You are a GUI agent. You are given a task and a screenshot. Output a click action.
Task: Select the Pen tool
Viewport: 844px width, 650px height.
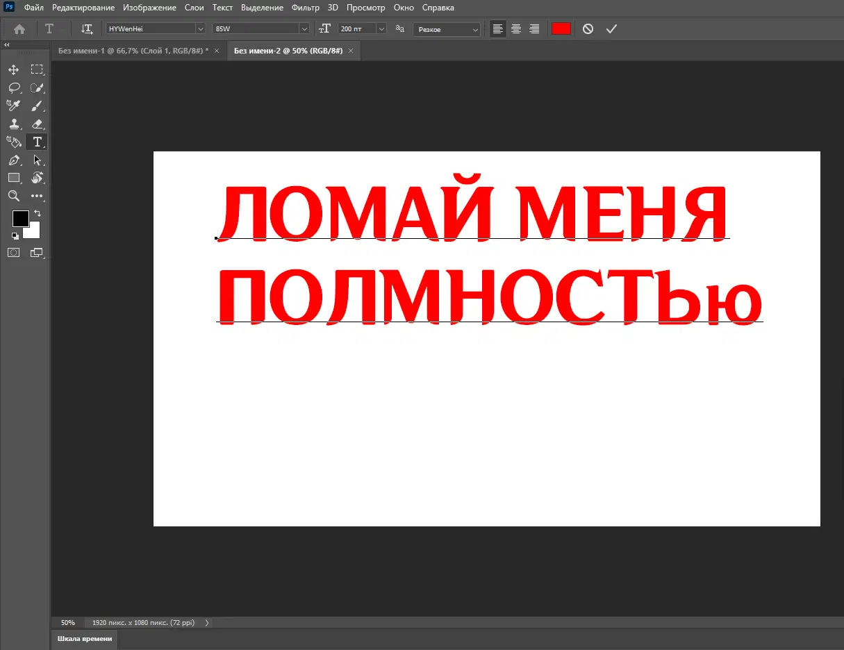tap(13, 160)
